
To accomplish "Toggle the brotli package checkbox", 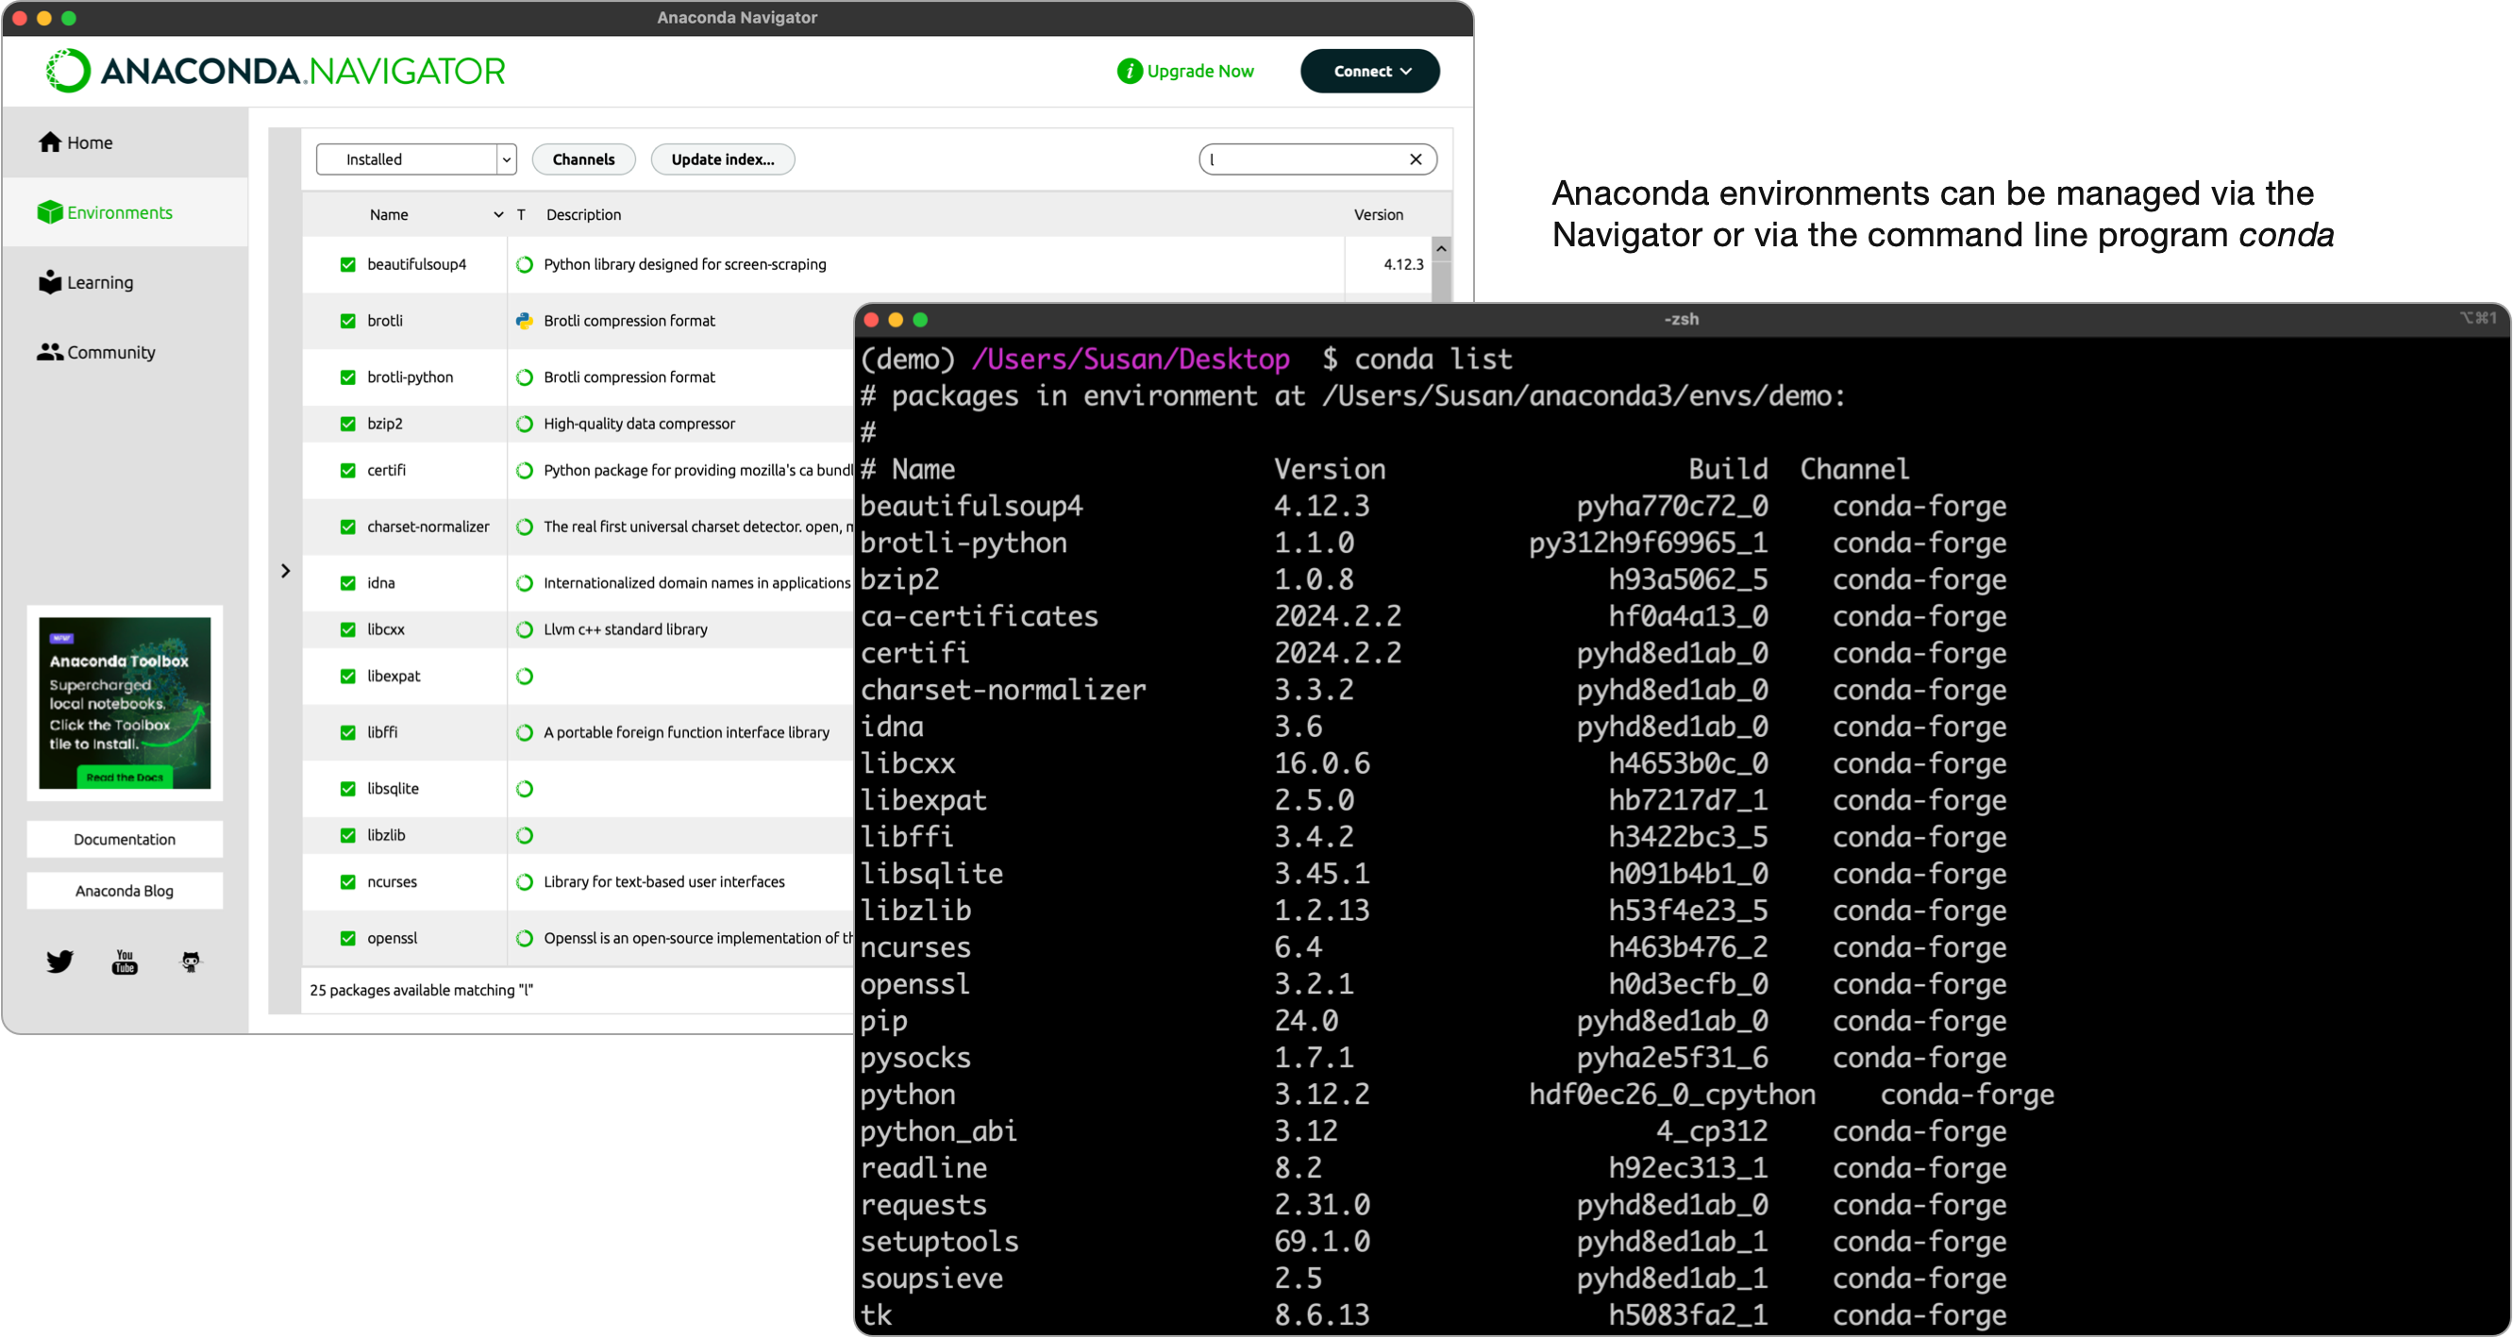I will (x=347, y=319).
